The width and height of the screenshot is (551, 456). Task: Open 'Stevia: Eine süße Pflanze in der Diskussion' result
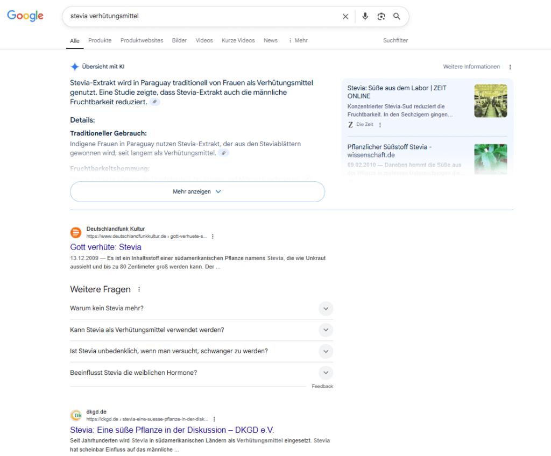coord(172,430)
